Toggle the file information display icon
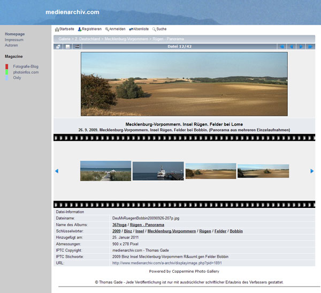 (68, 47)
